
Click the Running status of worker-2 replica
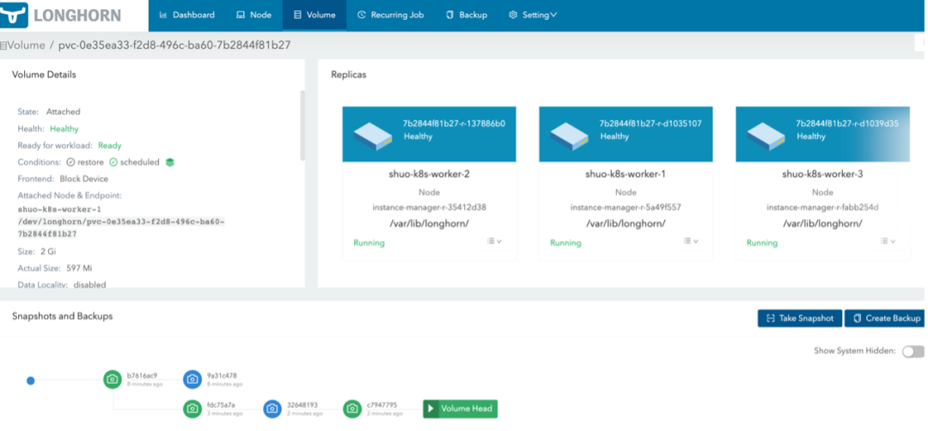(x=369, y=242)
